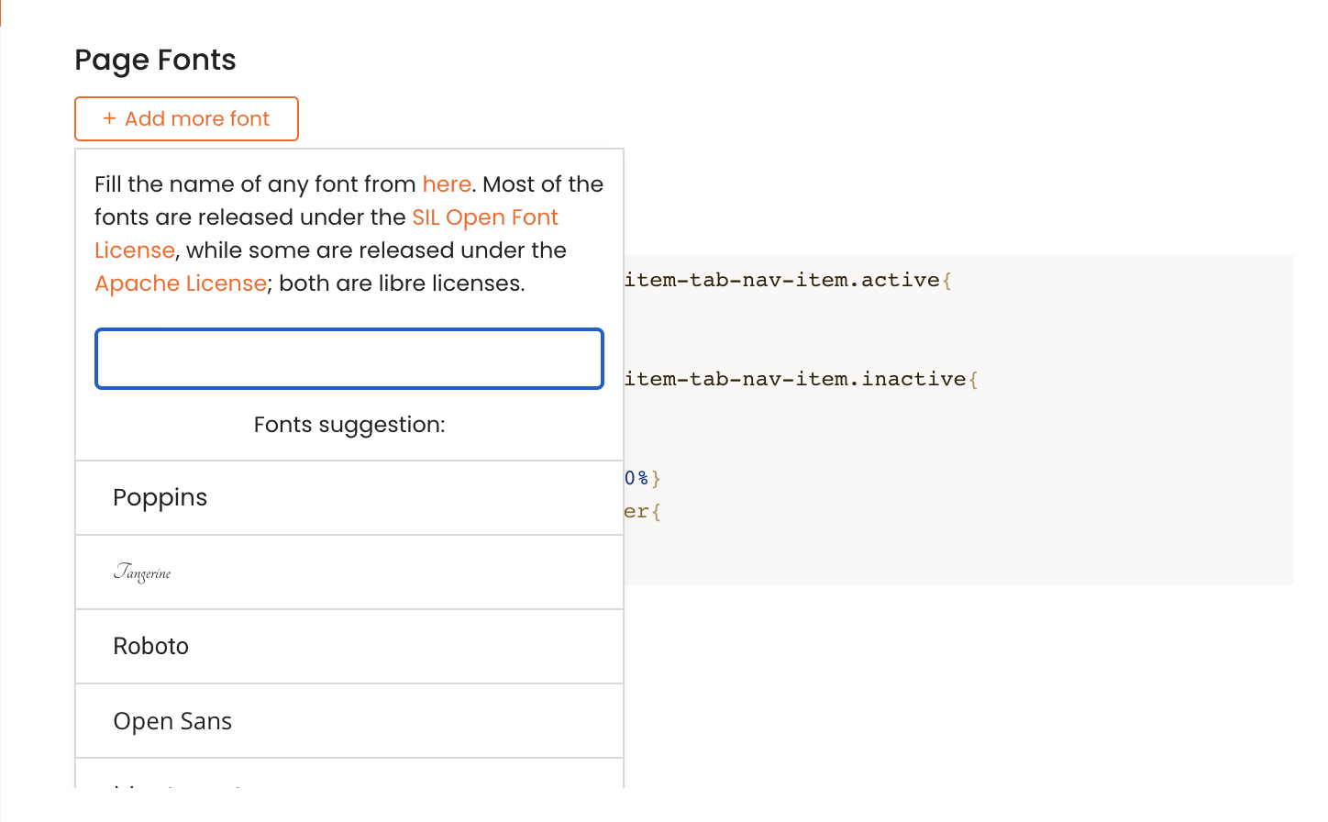The height and width of the screenshot is (822, 1328).
Task: Pick Roboto from the suggested fonts
Action: 151,647
